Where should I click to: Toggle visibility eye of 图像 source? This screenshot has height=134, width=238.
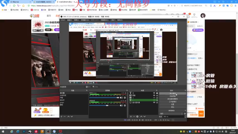[154, 95]
